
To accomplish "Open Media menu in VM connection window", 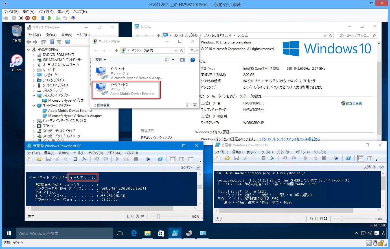I will (46, 12).
